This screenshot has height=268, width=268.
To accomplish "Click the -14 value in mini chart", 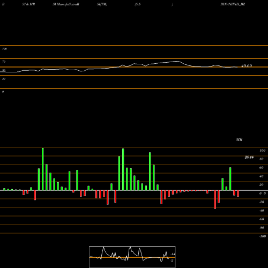I will [x=173, y=254].
